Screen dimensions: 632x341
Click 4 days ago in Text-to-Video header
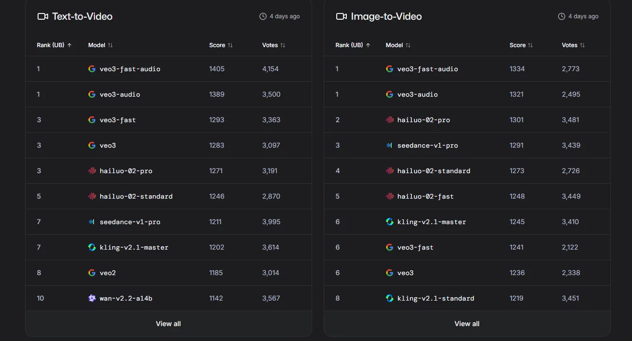[285, 16]
